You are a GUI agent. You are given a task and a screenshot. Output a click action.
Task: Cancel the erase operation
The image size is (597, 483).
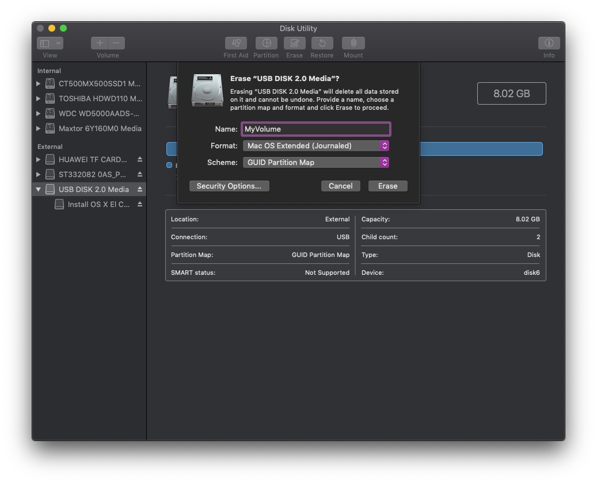coord(340,186)
